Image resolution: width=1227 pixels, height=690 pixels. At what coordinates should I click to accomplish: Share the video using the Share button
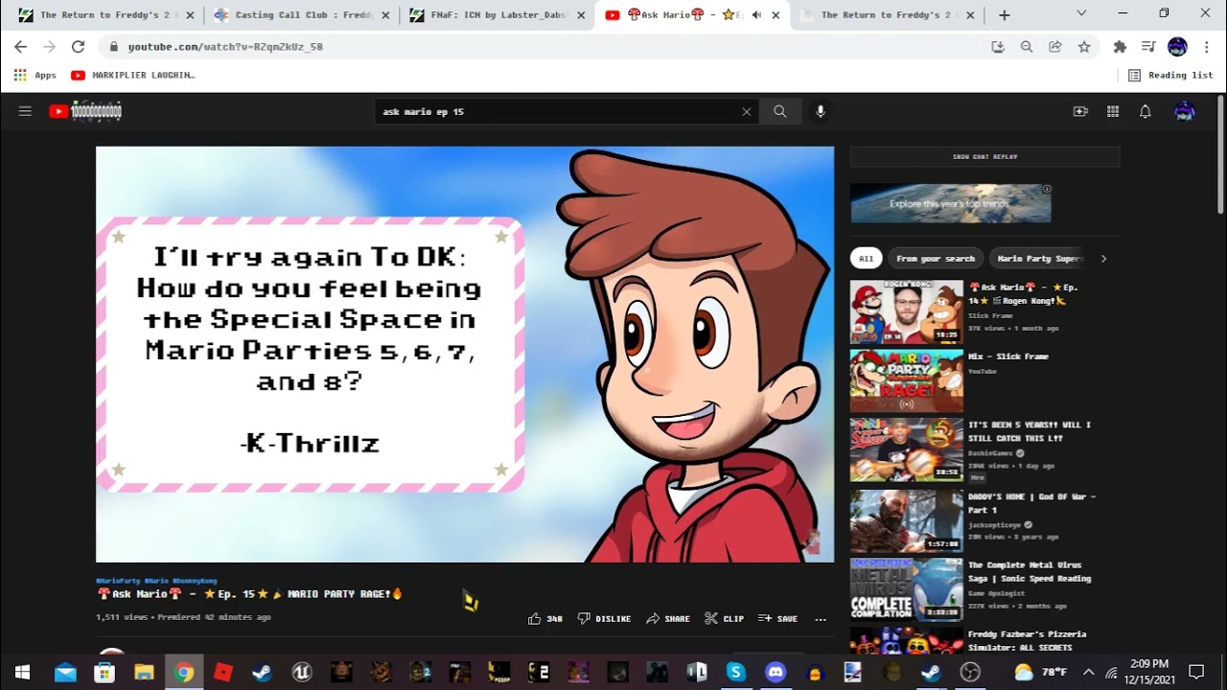(668, 619)
